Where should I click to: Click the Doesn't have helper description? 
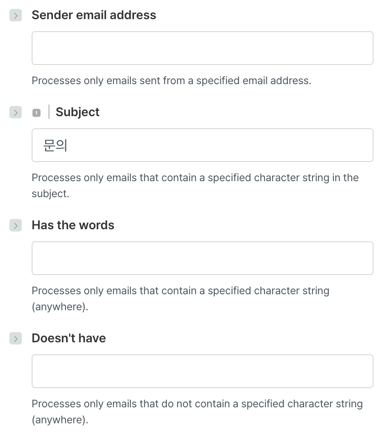click(x=197, y=404)
